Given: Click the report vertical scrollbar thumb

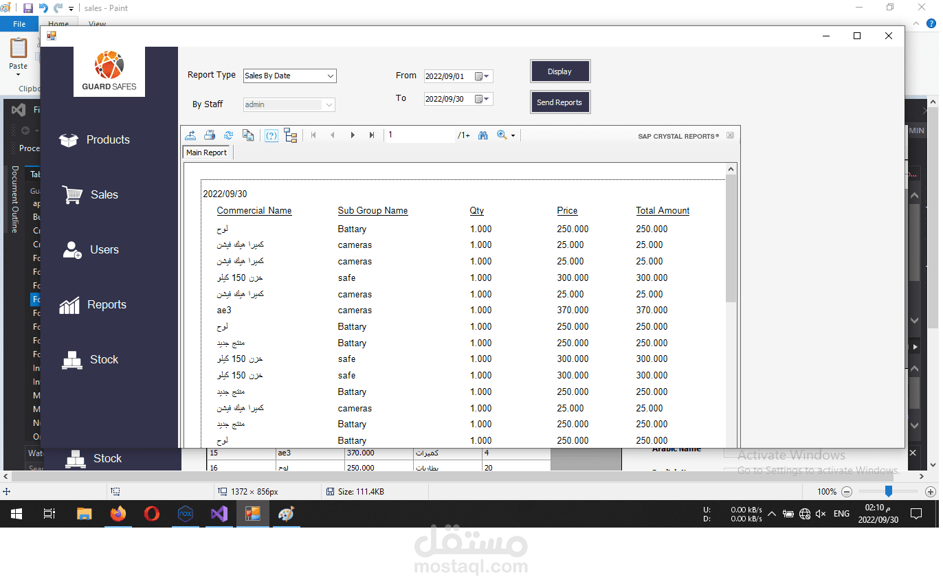Looking at the screenshot, I should [731, 238].
